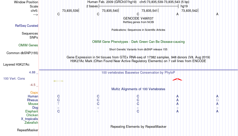Click the Dog species label
The image size is (238, 136).
click(x=35, y=108)
